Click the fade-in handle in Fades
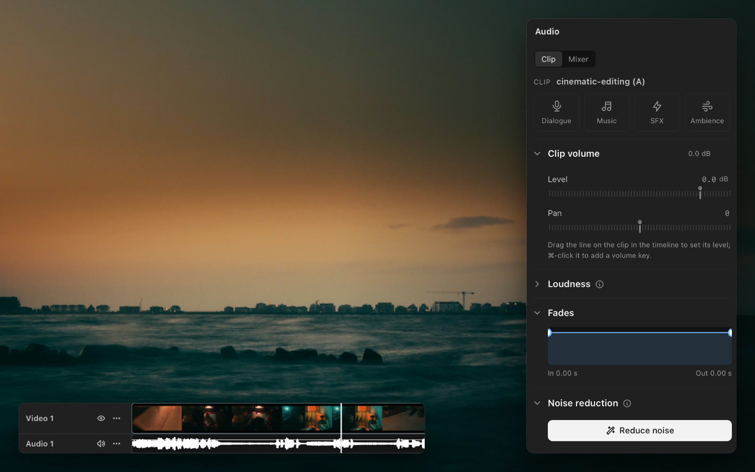The width and height of the screenshot is (755, 472). (x=549, y=333)
